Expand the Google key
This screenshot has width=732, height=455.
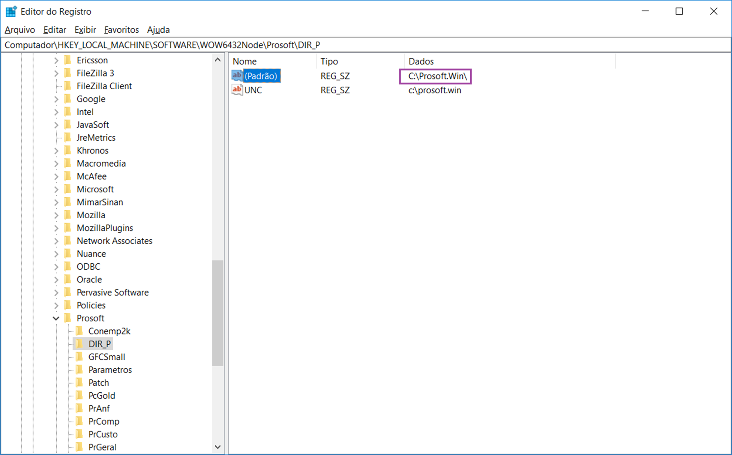coord(56,99)
